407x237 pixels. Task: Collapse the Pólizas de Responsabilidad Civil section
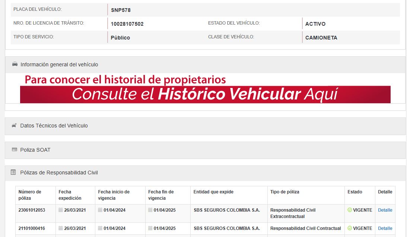coord(59,173)
